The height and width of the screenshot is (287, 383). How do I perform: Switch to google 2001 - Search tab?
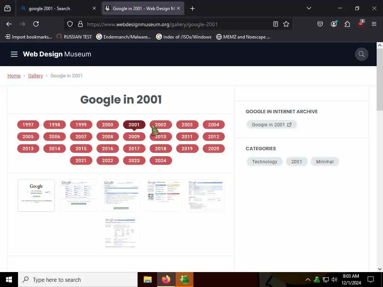click(x=58, y=8)
